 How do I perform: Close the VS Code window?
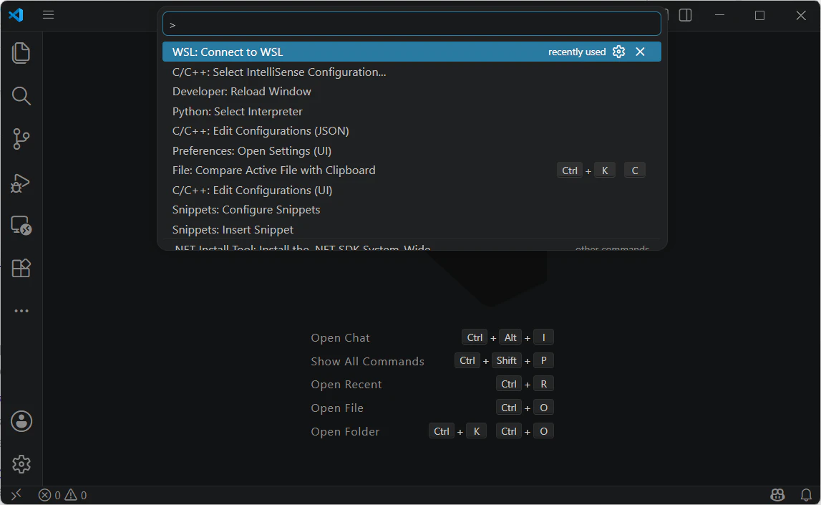click(x=800, y=15)
